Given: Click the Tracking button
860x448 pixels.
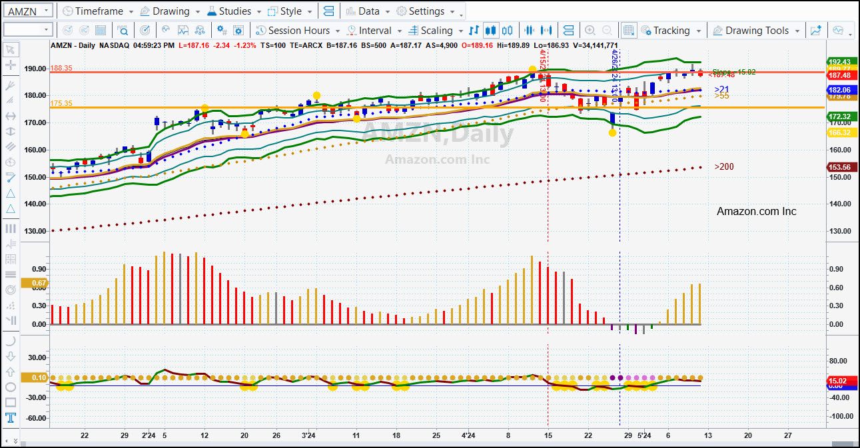Looking at the screenshot, I should point(665,31).
